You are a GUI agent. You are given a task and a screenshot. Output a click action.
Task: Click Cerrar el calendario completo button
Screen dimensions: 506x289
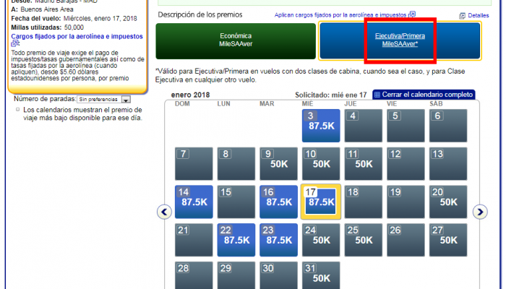pyautogui.click(x=424, y=95)
